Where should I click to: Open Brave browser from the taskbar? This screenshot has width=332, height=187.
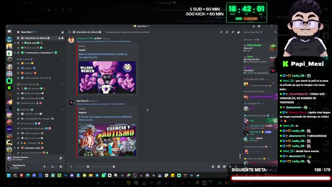(21, 175)
